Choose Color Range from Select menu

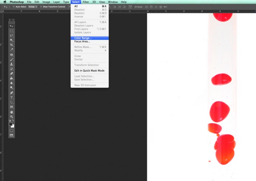pos(90,38)
